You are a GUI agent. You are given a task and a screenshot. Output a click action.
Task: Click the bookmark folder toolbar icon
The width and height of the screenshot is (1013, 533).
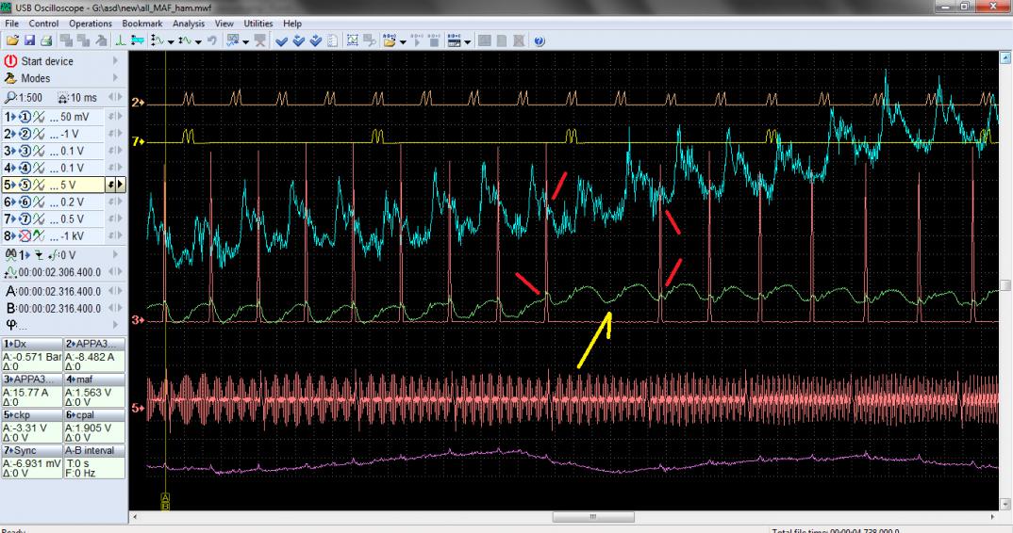[389, 40]
